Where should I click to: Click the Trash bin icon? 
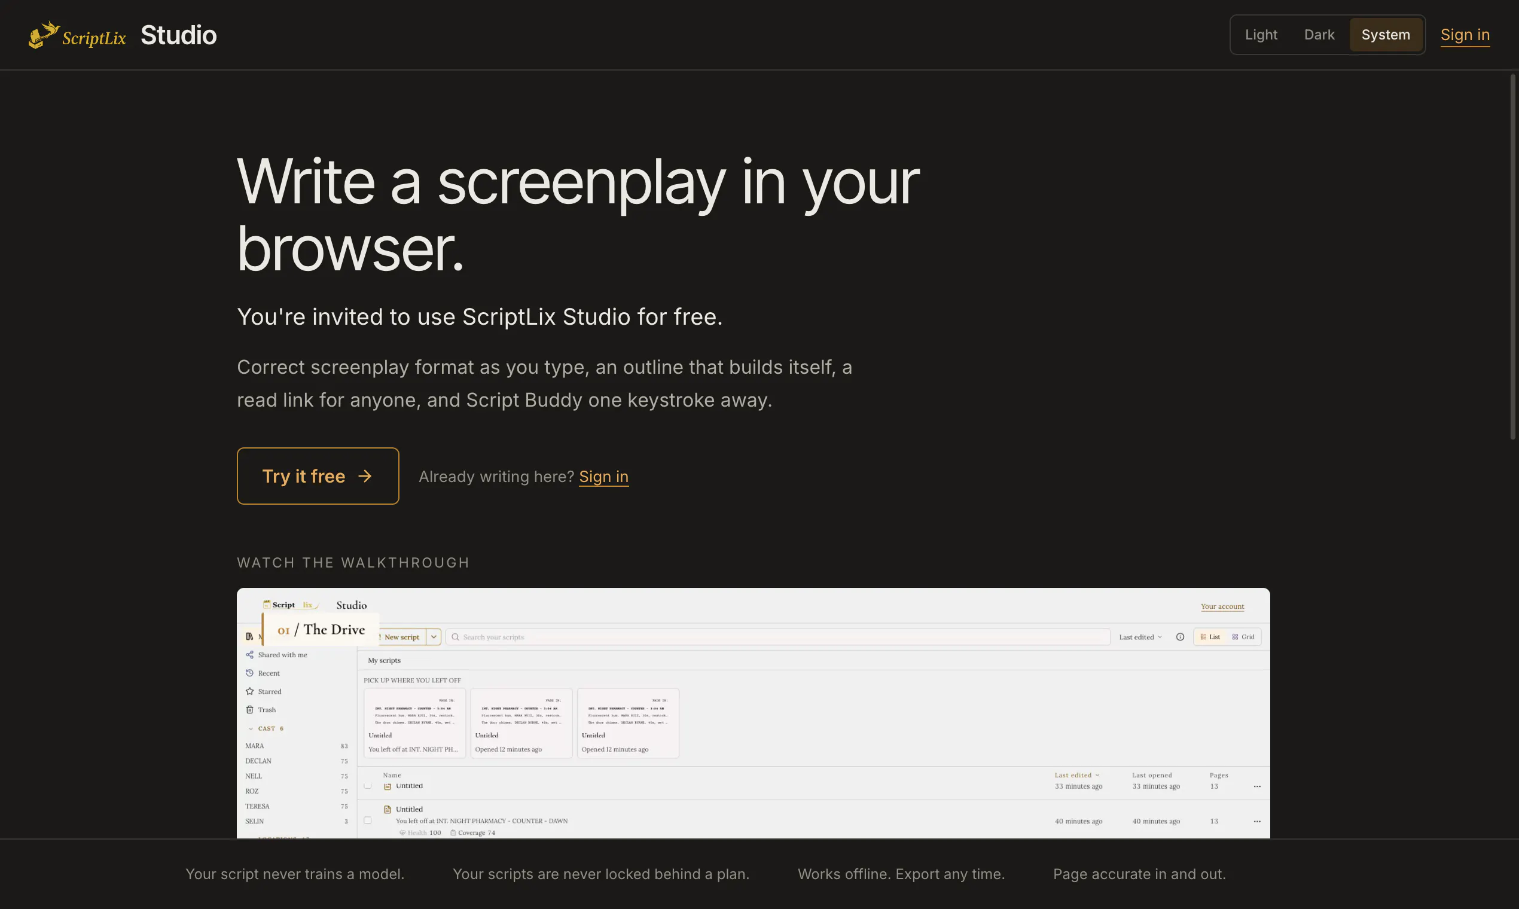[x=249, y=710]
